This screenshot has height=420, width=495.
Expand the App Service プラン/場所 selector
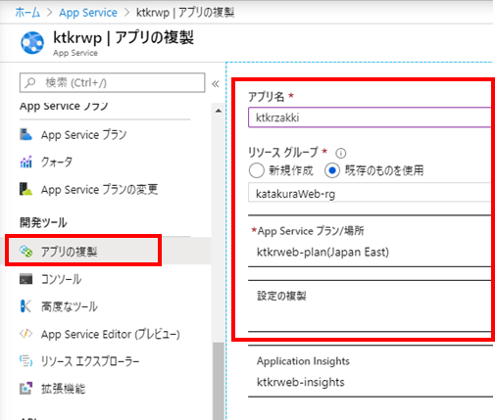(x=370, y=242)
